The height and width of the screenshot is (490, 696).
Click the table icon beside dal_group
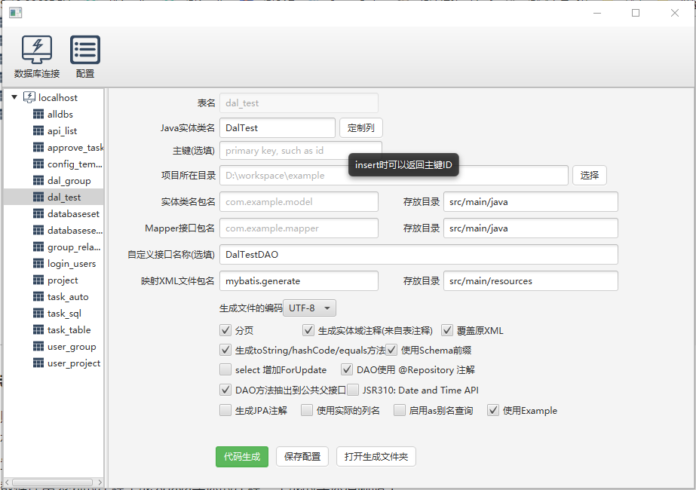[x=38, y=180]
